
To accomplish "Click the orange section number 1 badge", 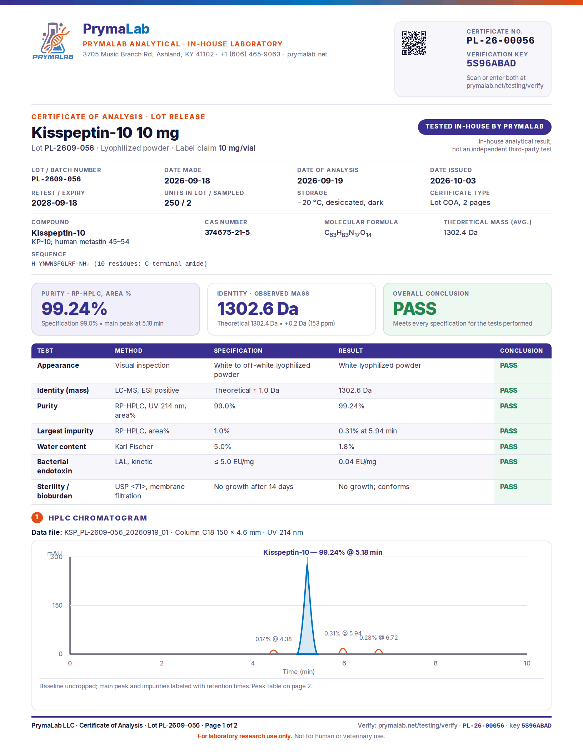I will click(37, 518).
